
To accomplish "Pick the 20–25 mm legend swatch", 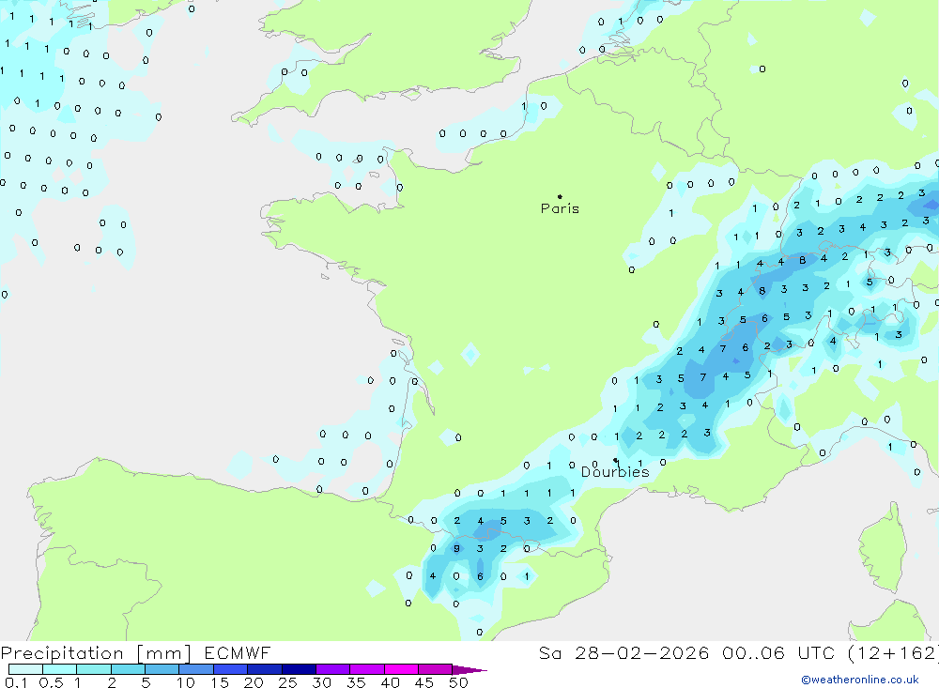I will click(x=265, y=669).
